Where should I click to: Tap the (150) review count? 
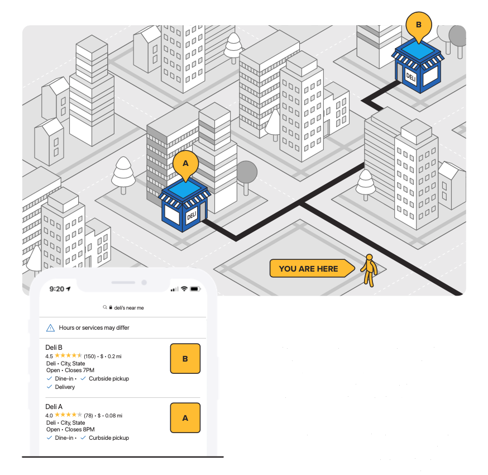coord(90,357)
